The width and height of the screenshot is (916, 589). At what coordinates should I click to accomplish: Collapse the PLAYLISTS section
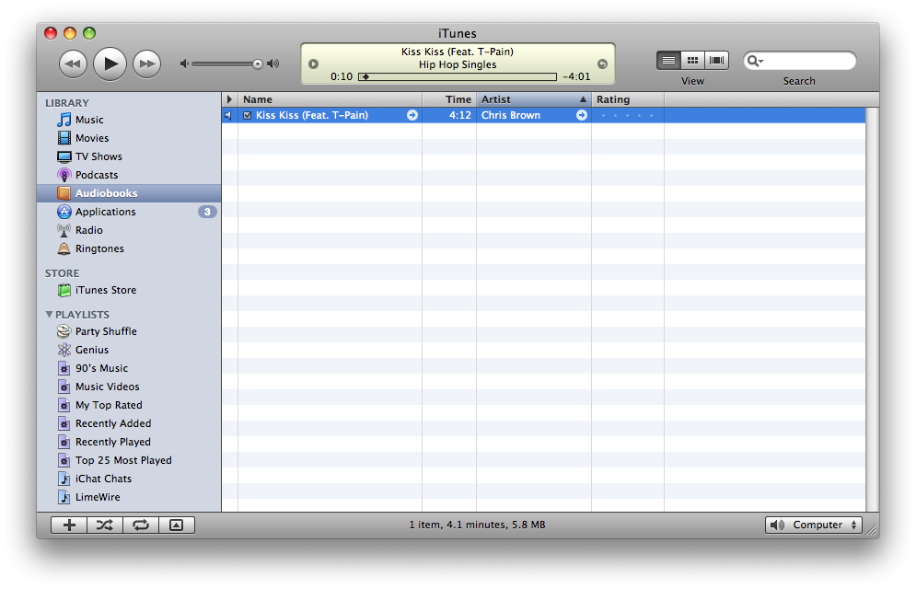[x=49, y=314]
